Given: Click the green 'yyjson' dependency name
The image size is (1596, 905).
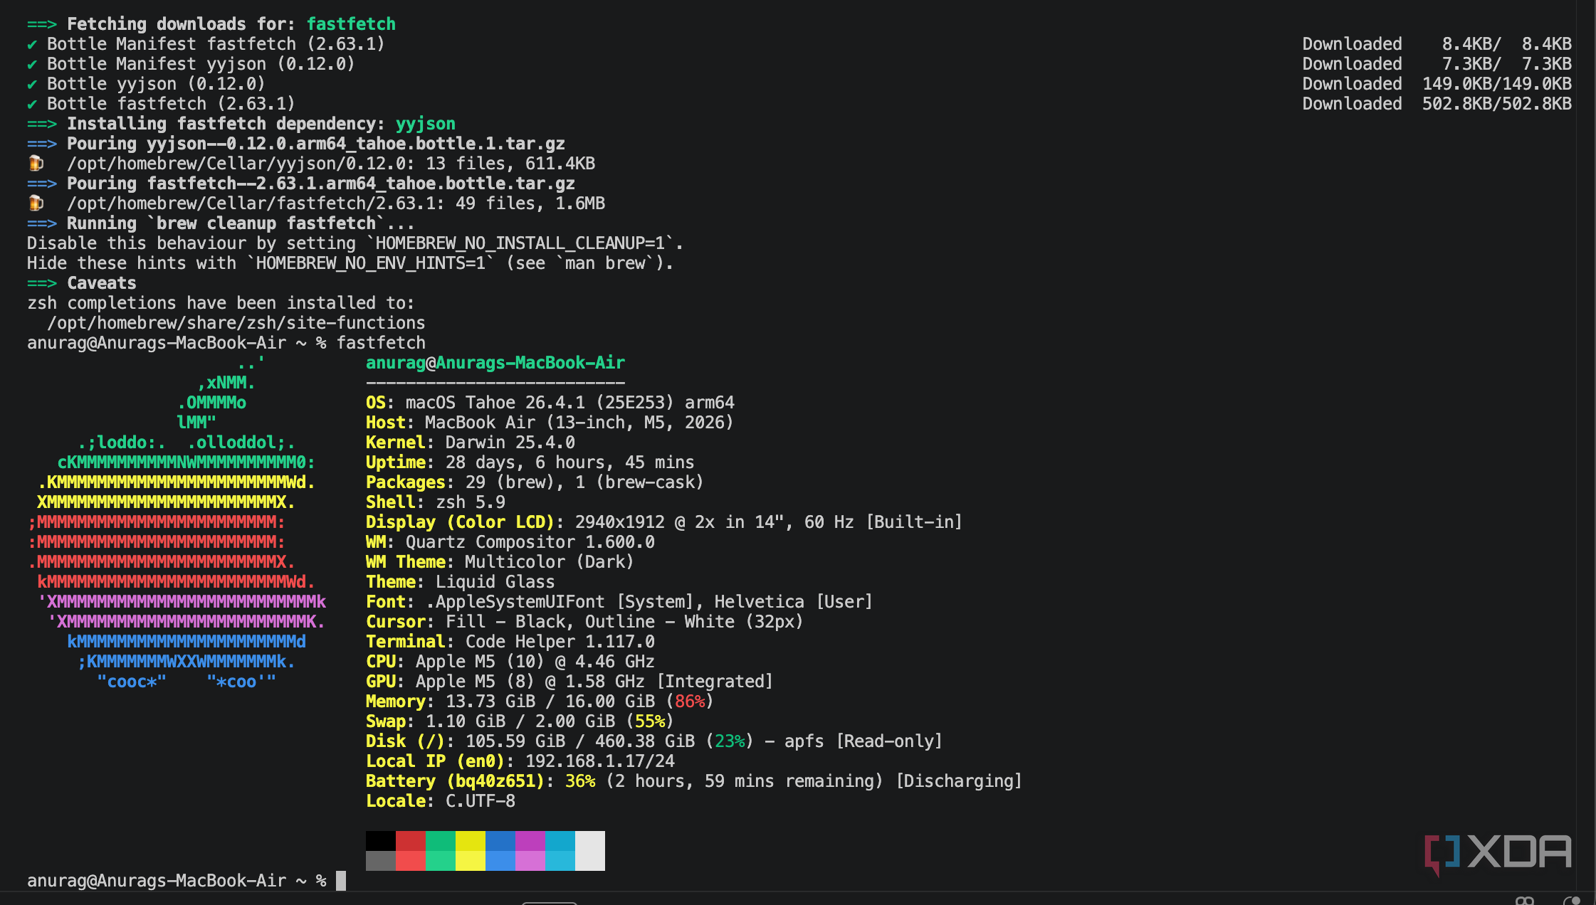Looking at the screenshot, I should [x=426, y=124].
